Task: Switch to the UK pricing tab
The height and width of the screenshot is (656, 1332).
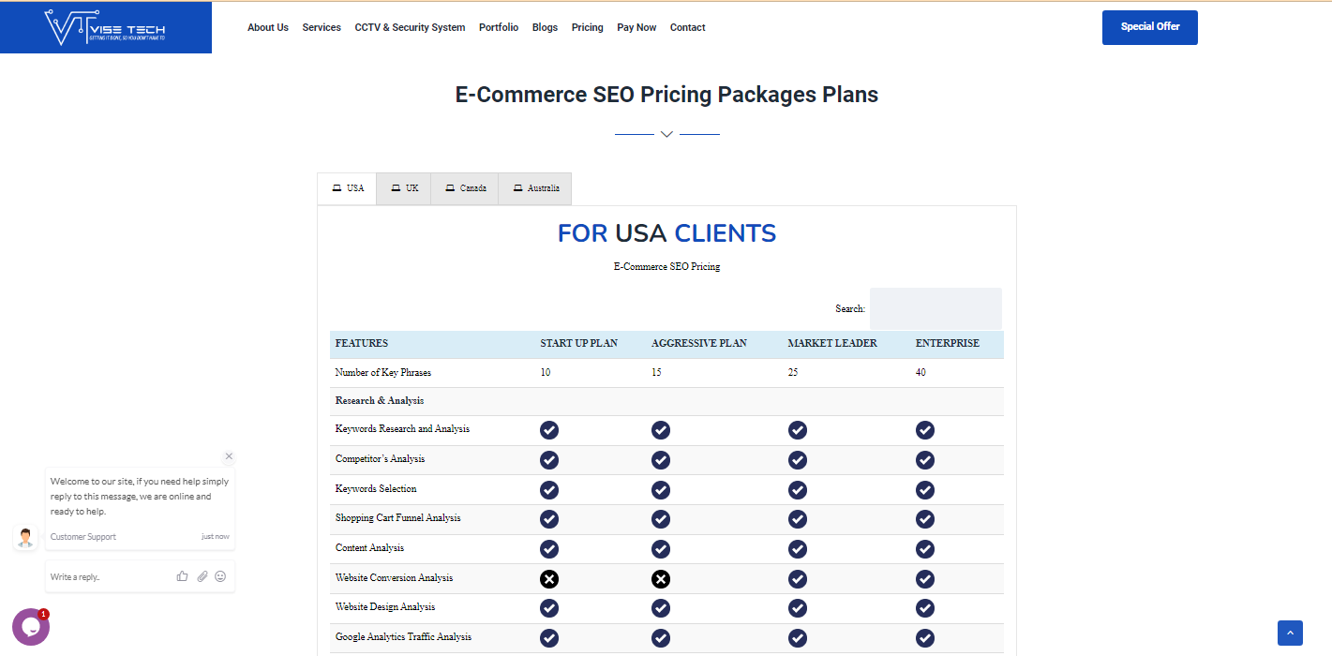Action: 404,188
